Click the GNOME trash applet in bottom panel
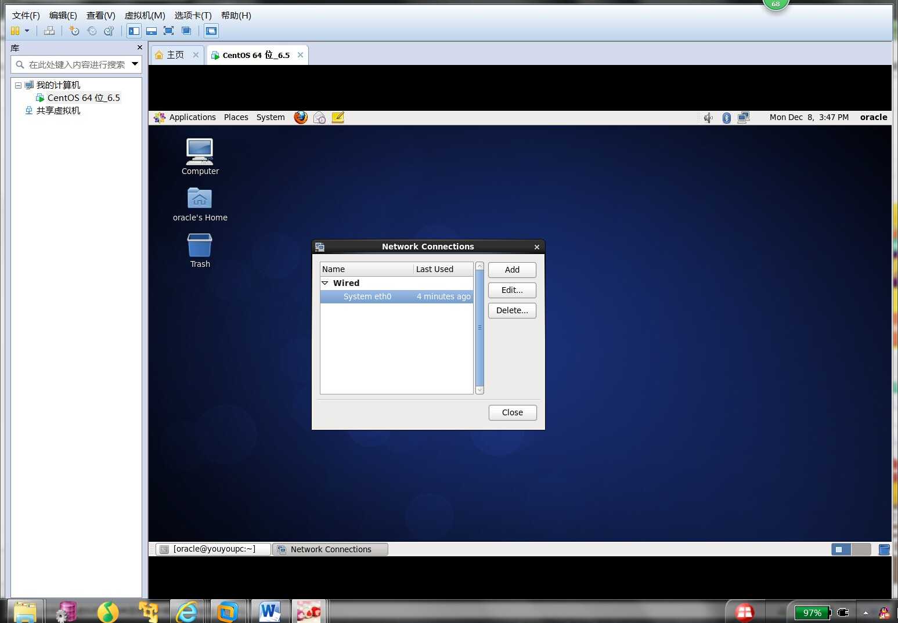Screen dimensions: 898x623 [884, 549]
